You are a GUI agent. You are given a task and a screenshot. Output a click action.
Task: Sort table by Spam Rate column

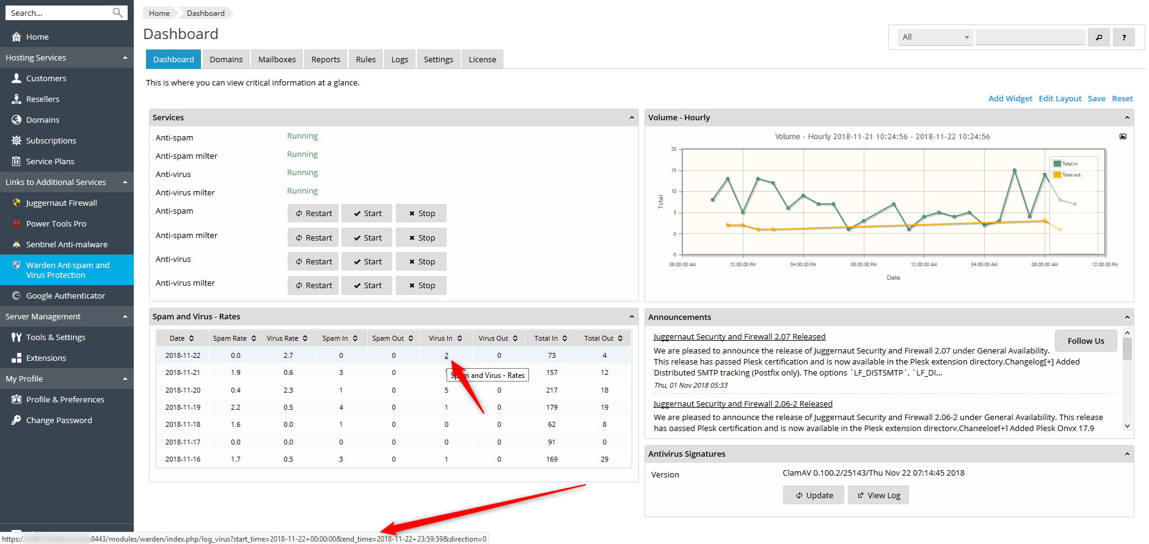254,338
